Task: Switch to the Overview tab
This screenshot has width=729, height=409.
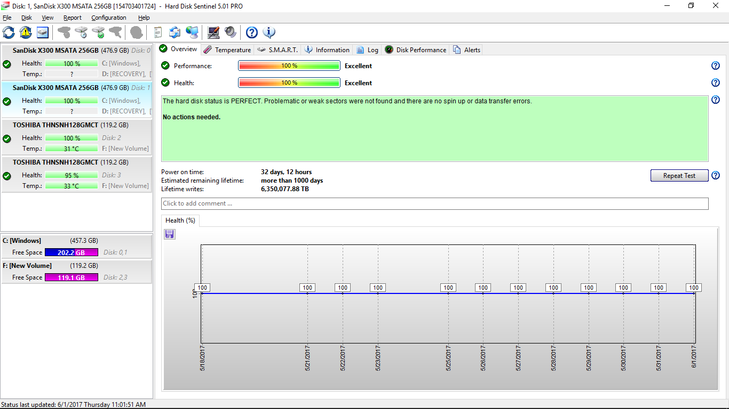Action: [x=179, y=49]
